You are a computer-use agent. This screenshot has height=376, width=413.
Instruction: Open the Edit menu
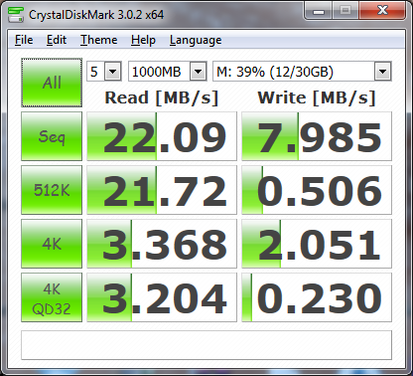pyautogui.click(x=57, y=40)
